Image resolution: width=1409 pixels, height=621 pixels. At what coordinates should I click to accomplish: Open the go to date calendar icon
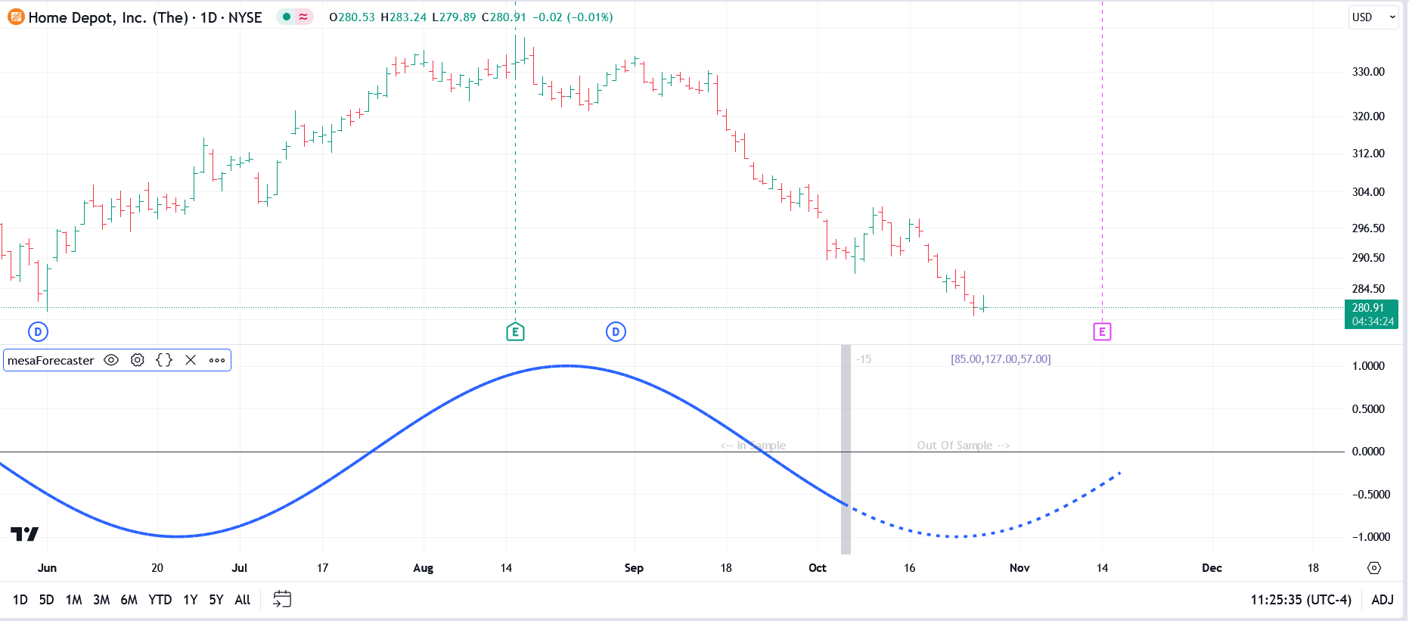pyautogui.click(x=282, y=600)
